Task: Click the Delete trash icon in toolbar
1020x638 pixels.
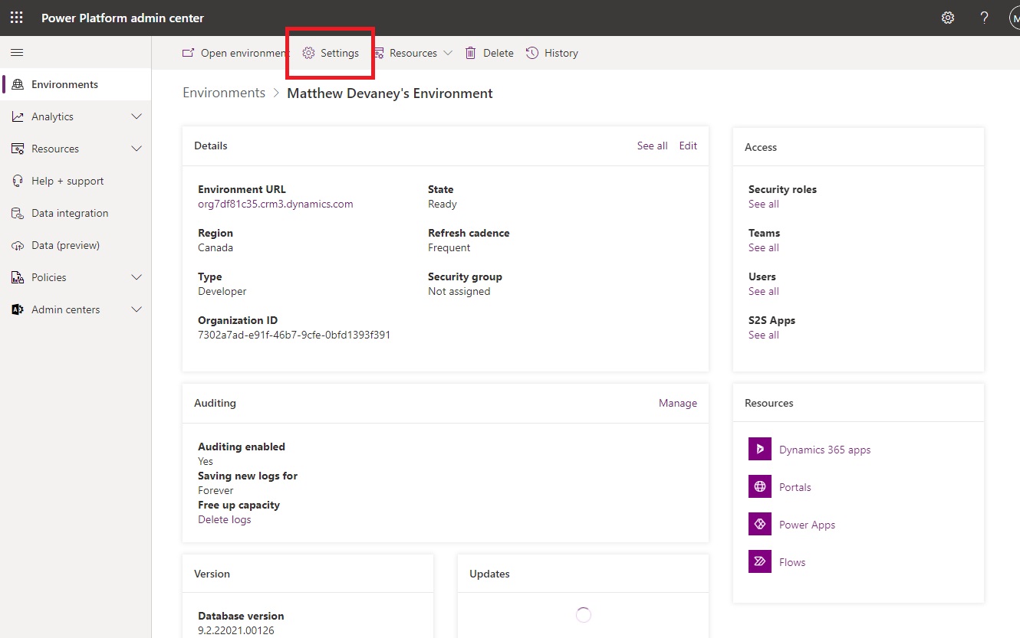Action: coord(471,52)
